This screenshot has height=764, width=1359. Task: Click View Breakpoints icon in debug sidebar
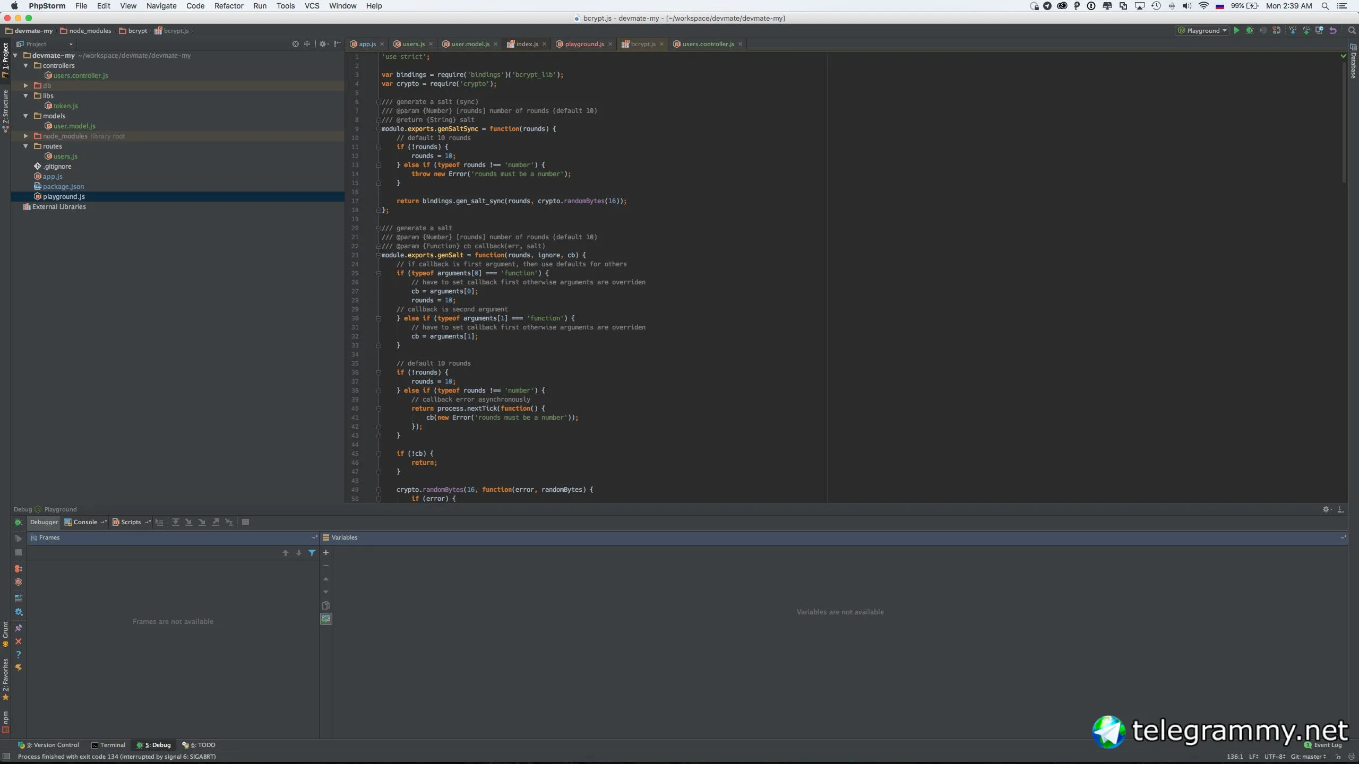coord(19,569)
